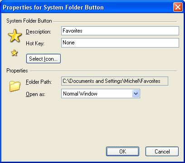Dismiss the dialog with Cancel

162,151
